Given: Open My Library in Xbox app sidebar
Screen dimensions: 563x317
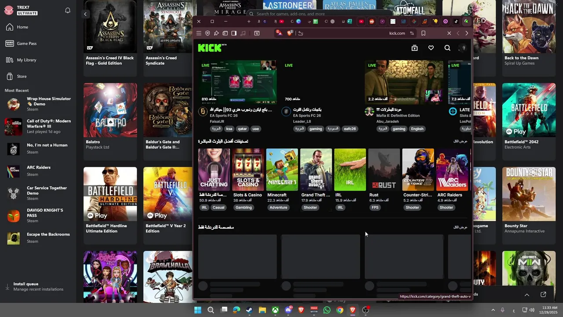Looking at the screenshot, I should pos(26,60).
